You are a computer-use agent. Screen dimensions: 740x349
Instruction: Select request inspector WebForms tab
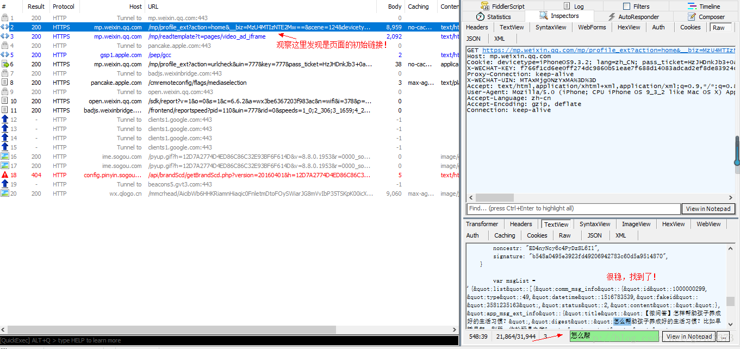[592, 27]
